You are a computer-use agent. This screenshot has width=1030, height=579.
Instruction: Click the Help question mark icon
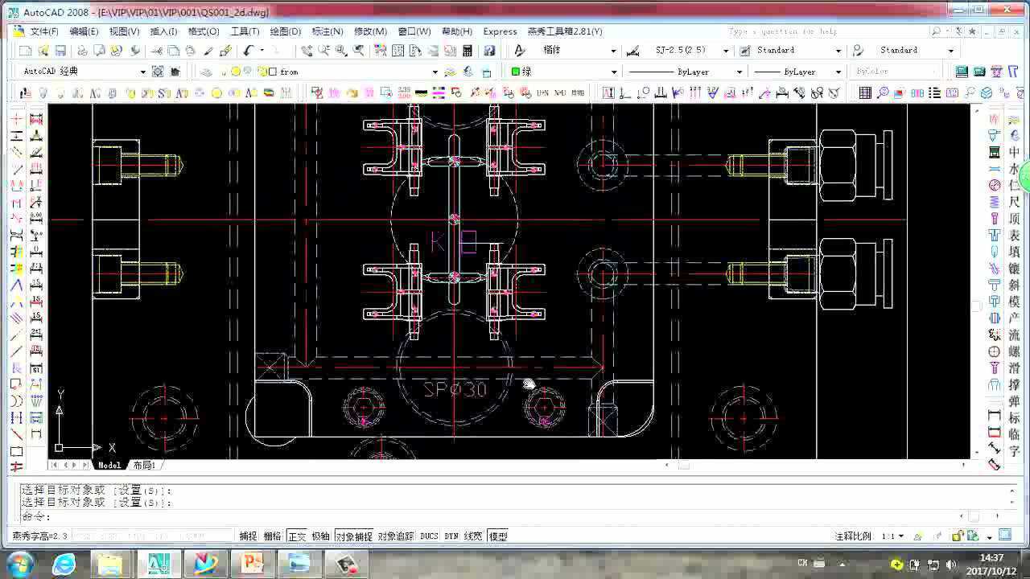pos(489,51)
